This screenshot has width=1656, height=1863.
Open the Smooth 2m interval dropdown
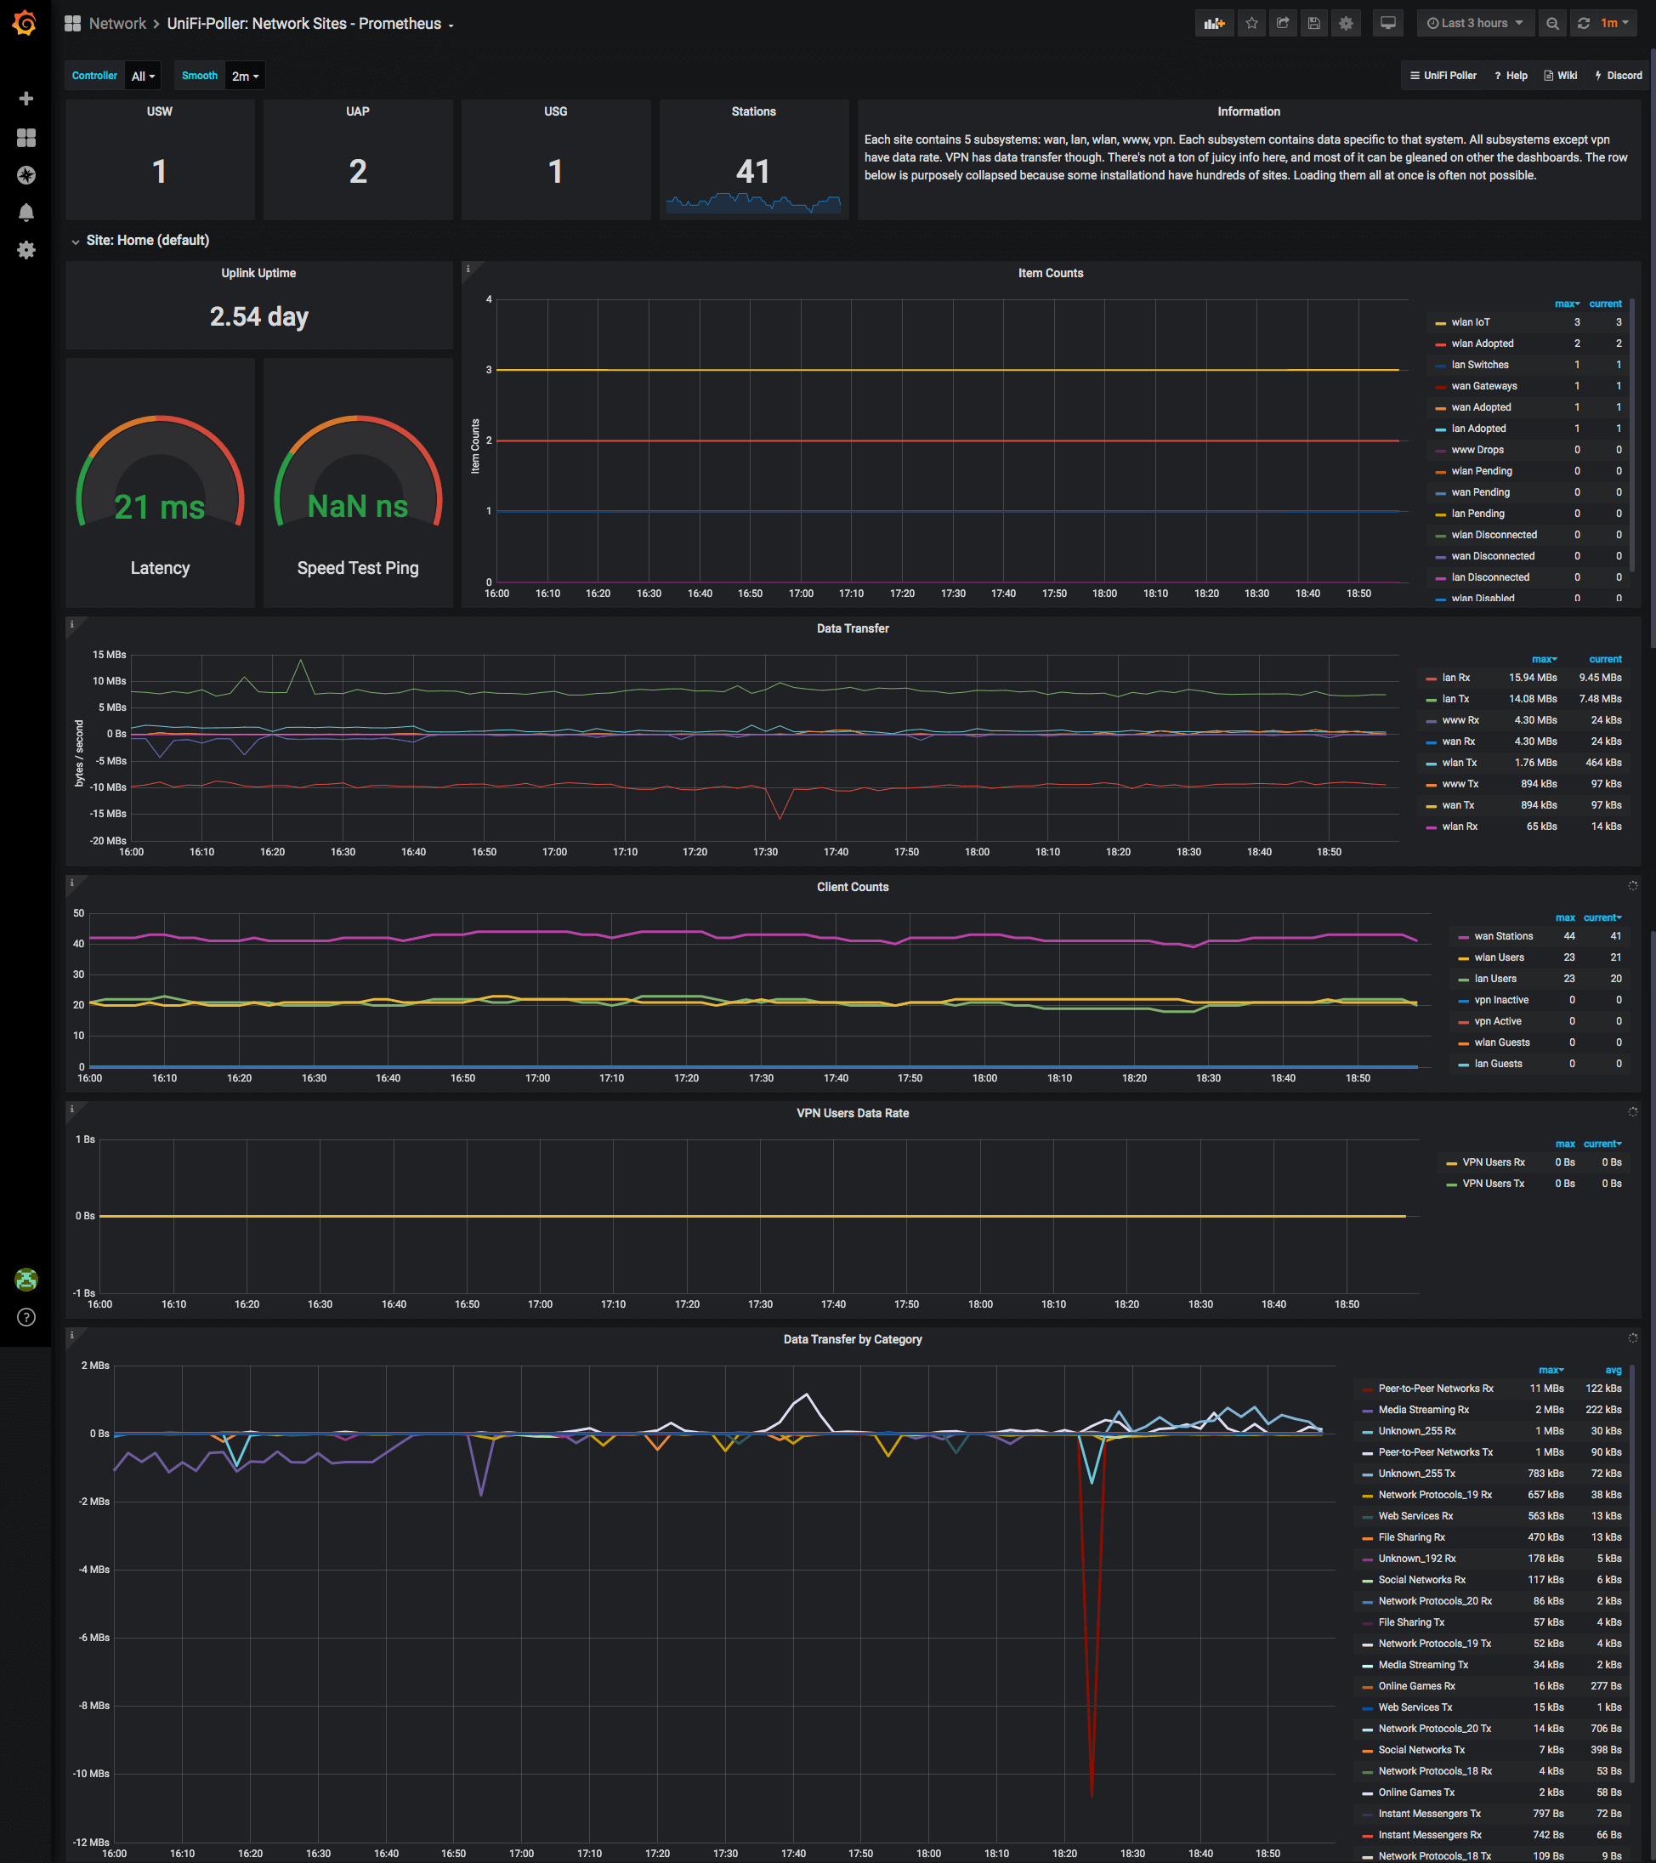(245, 77)
